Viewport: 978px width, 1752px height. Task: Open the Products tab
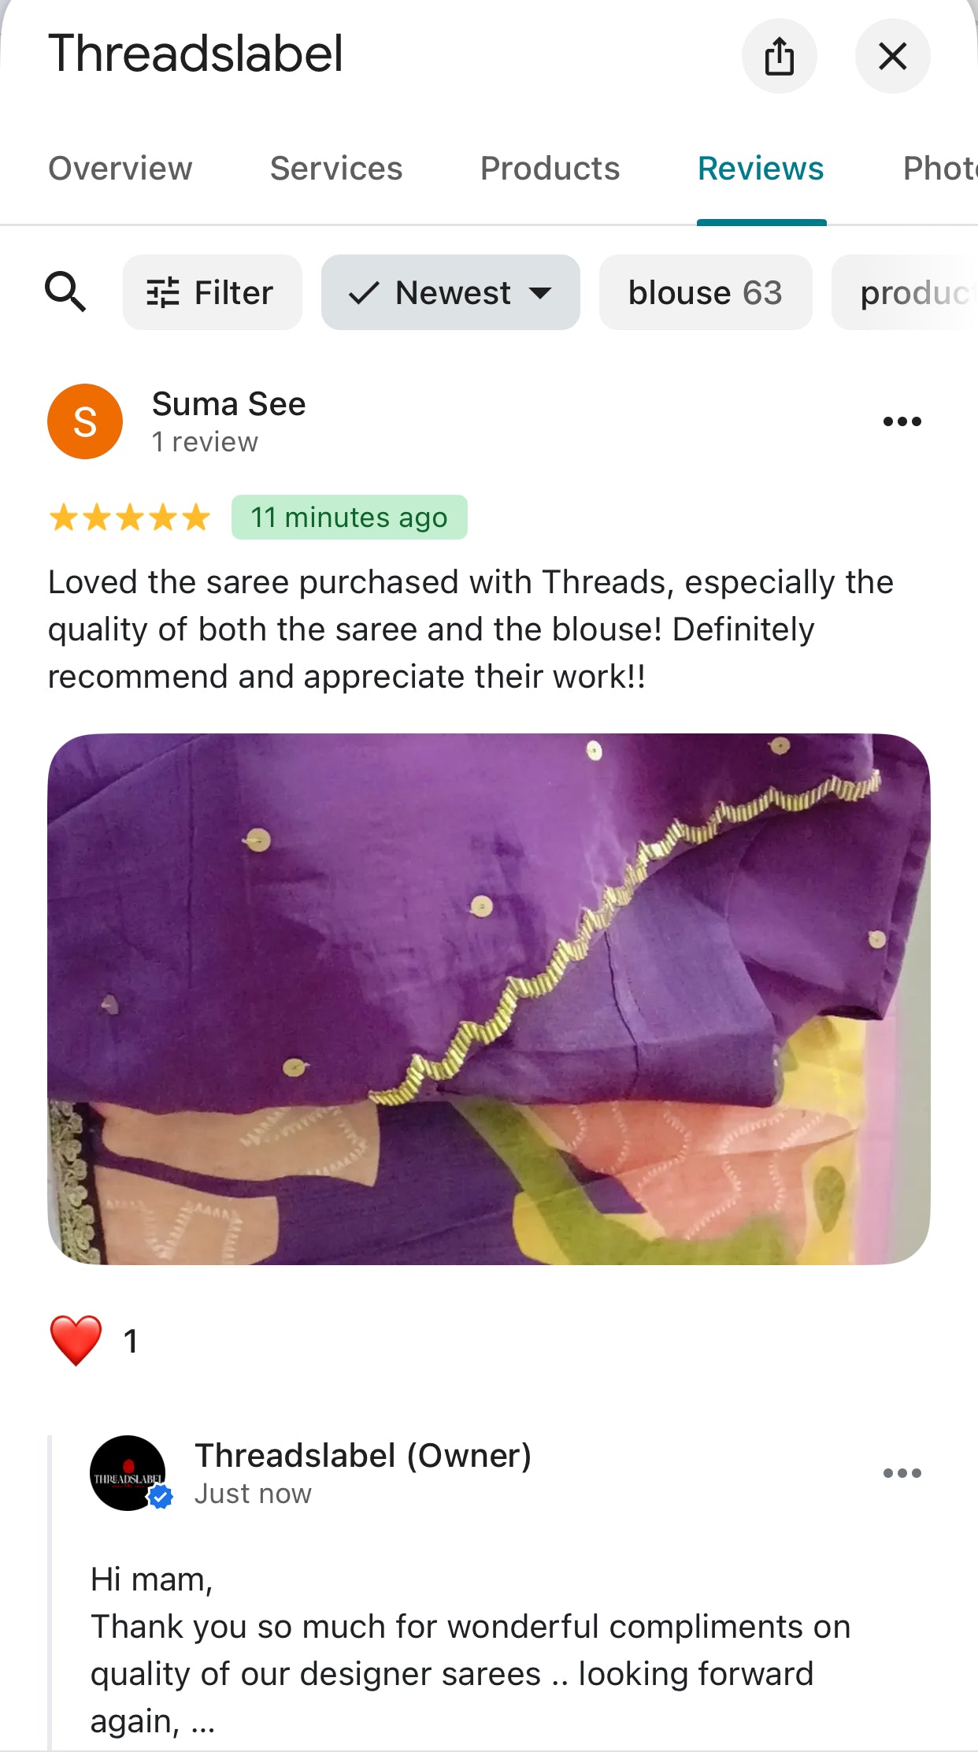[x=550, y=169]
